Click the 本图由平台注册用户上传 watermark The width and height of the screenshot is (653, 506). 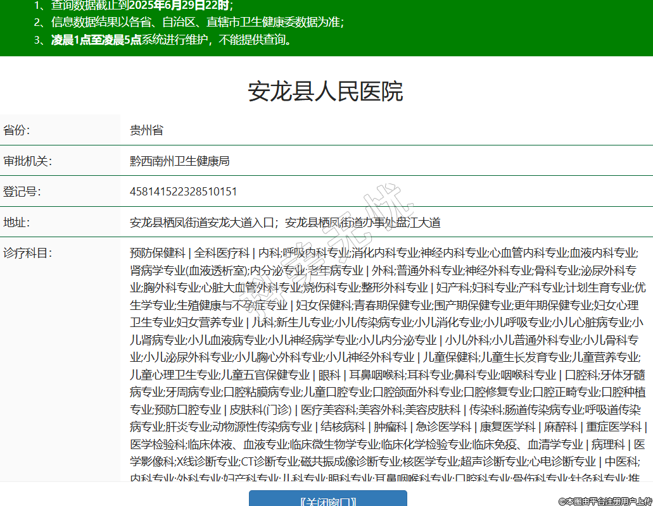click(x=605, y=501)
